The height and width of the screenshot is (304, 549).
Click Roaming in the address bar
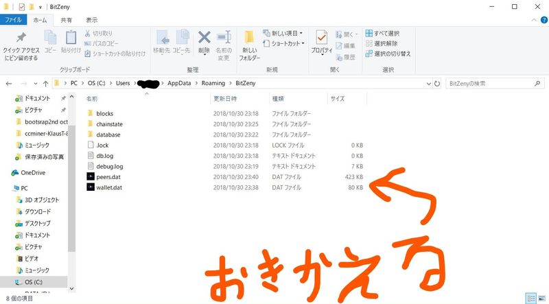(x=213, y=83)
